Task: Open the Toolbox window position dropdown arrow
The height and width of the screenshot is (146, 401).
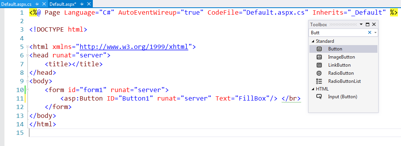Action: click(x=361, y=24)
